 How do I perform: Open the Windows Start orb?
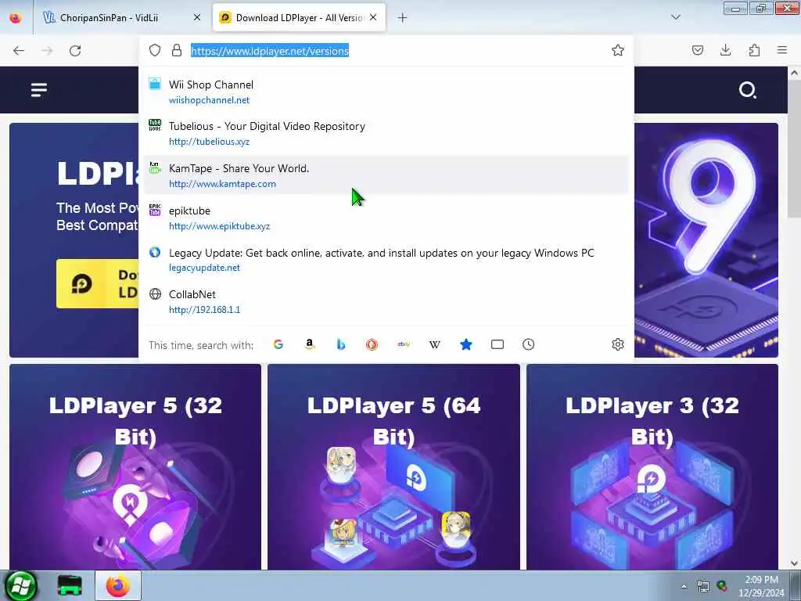tap(20, 585)
